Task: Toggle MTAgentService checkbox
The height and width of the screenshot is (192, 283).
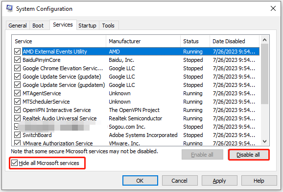Action: click(x=17, y=93)
